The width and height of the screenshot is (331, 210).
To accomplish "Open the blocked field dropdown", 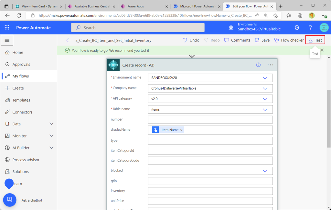I will (x=265, y=171).
